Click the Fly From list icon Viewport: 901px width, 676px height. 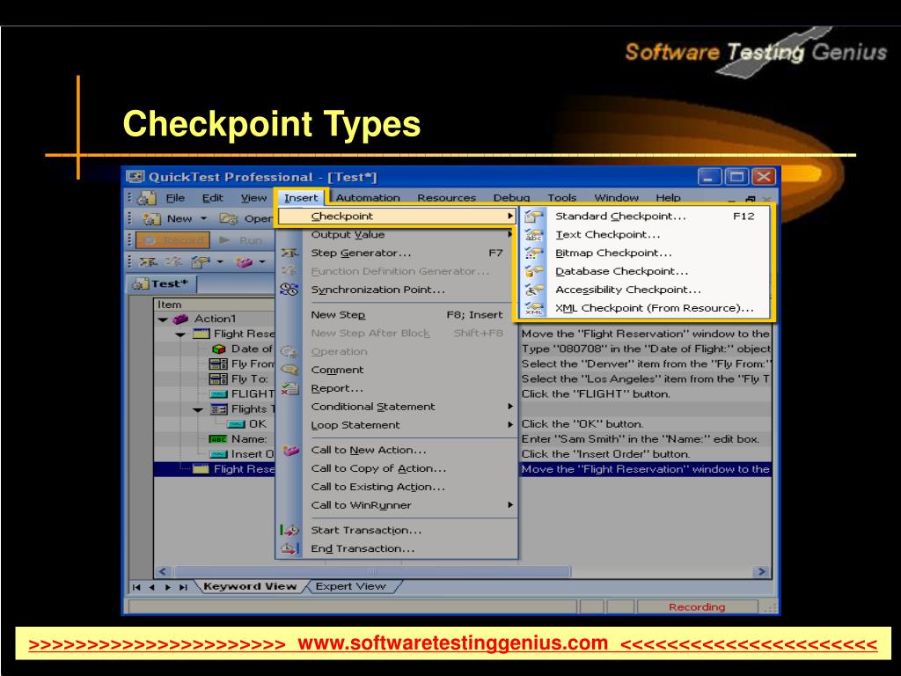pyautogui.click(x=218, y=364)
